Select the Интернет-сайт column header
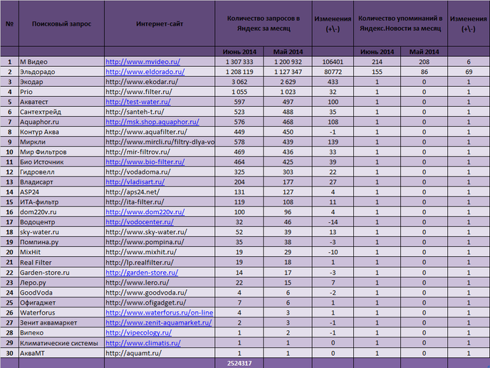The image size is (490, 368). (x=160, y=23)
